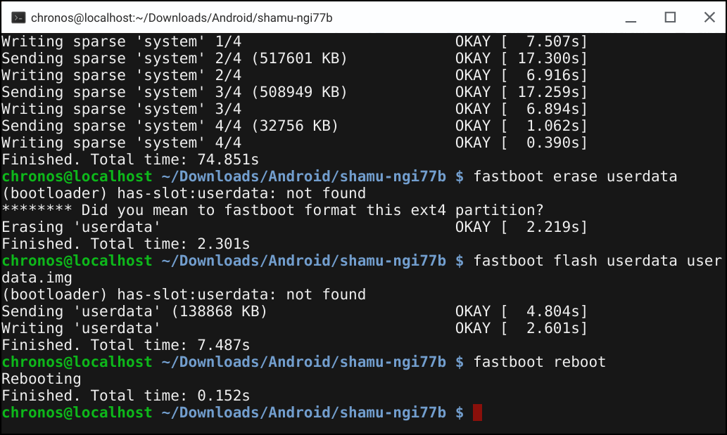Click "Sending sparse 'system' 4/4 (32756 KB)"
The height and width of the screenshot is (435, 727).
[x=170, y=126]
